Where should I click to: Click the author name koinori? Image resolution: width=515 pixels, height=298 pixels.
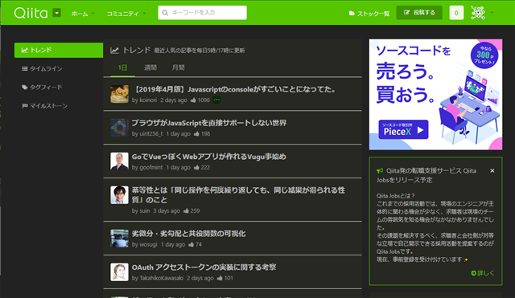tap(148, 100)
